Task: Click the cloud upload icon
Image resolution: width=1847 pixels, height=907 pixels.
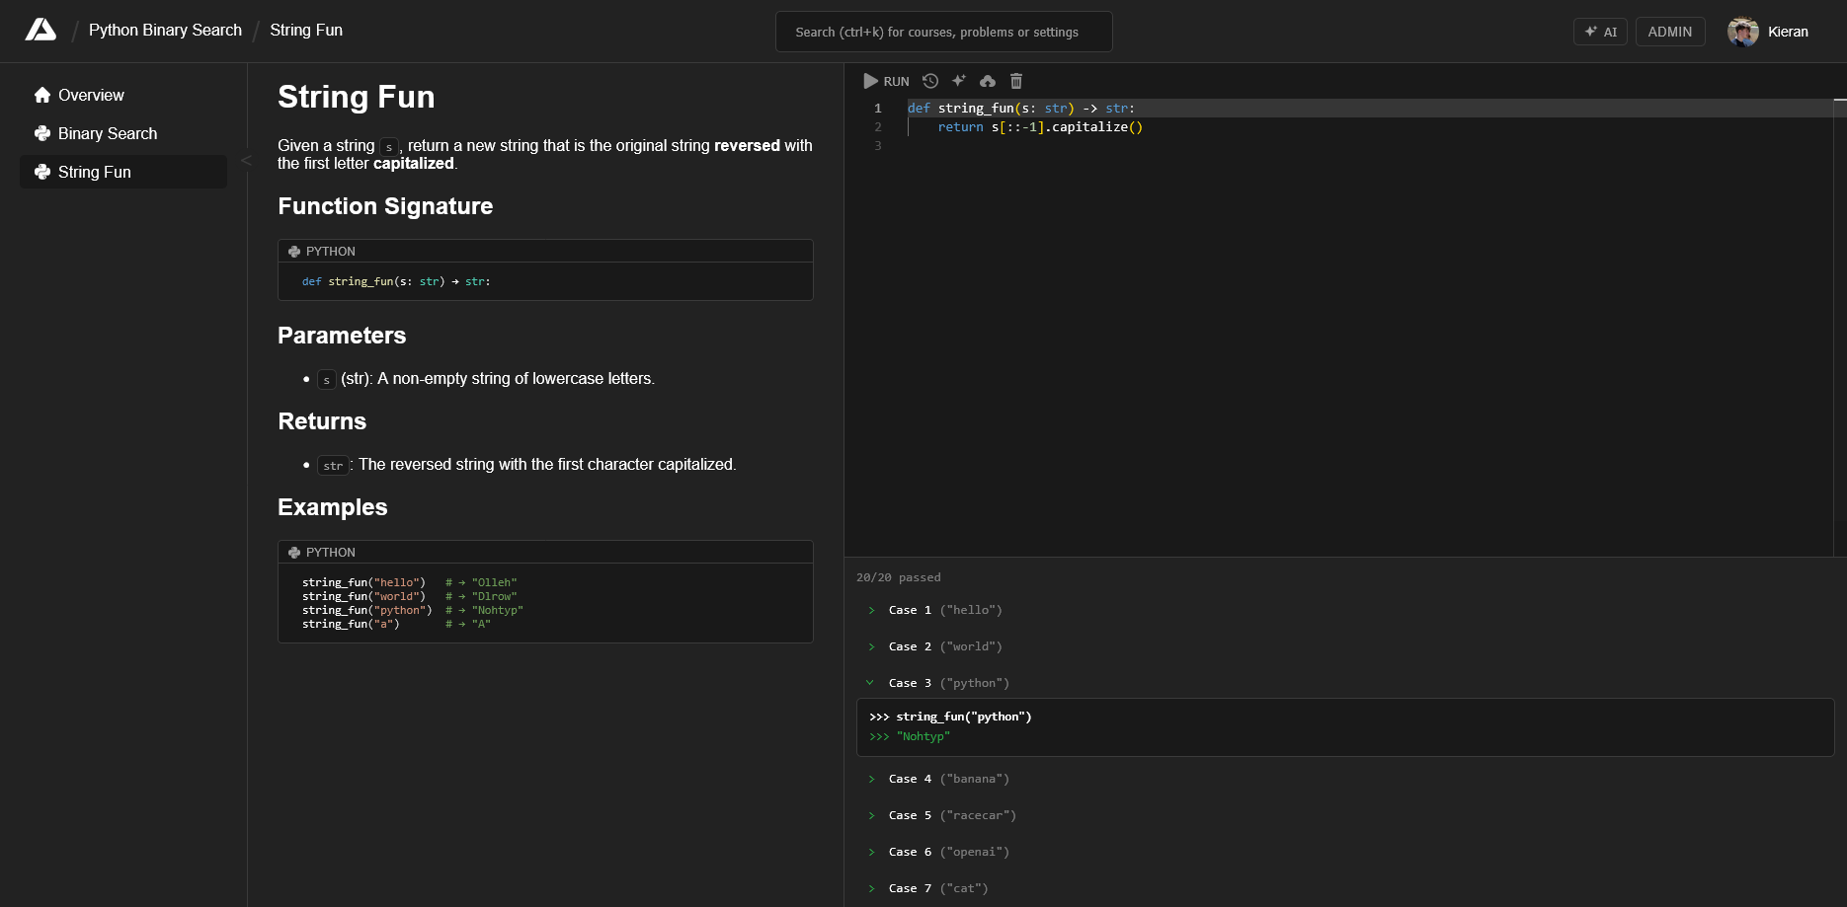Action: tap(988, 81)
